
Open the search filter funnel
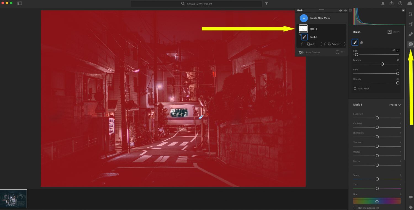click(266, 4)
